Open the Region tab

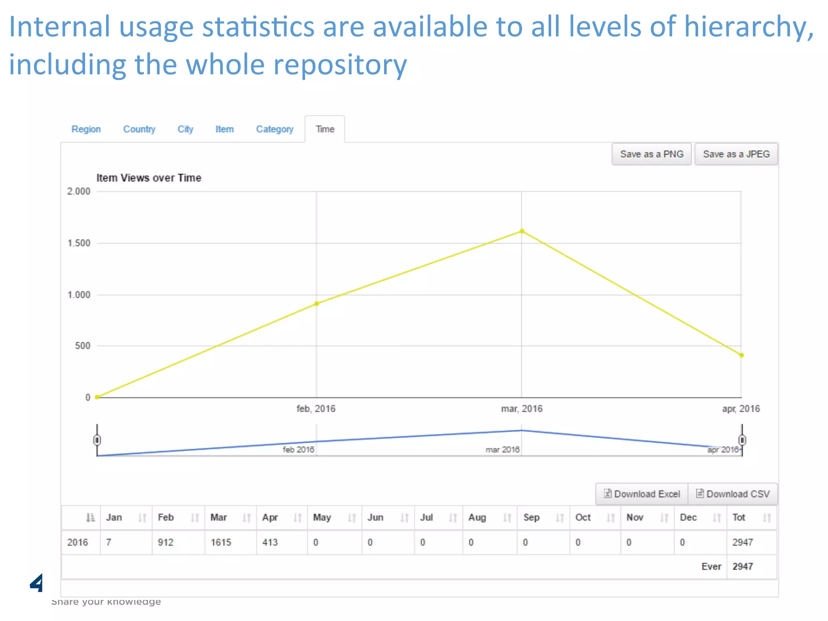pos(86,129)
